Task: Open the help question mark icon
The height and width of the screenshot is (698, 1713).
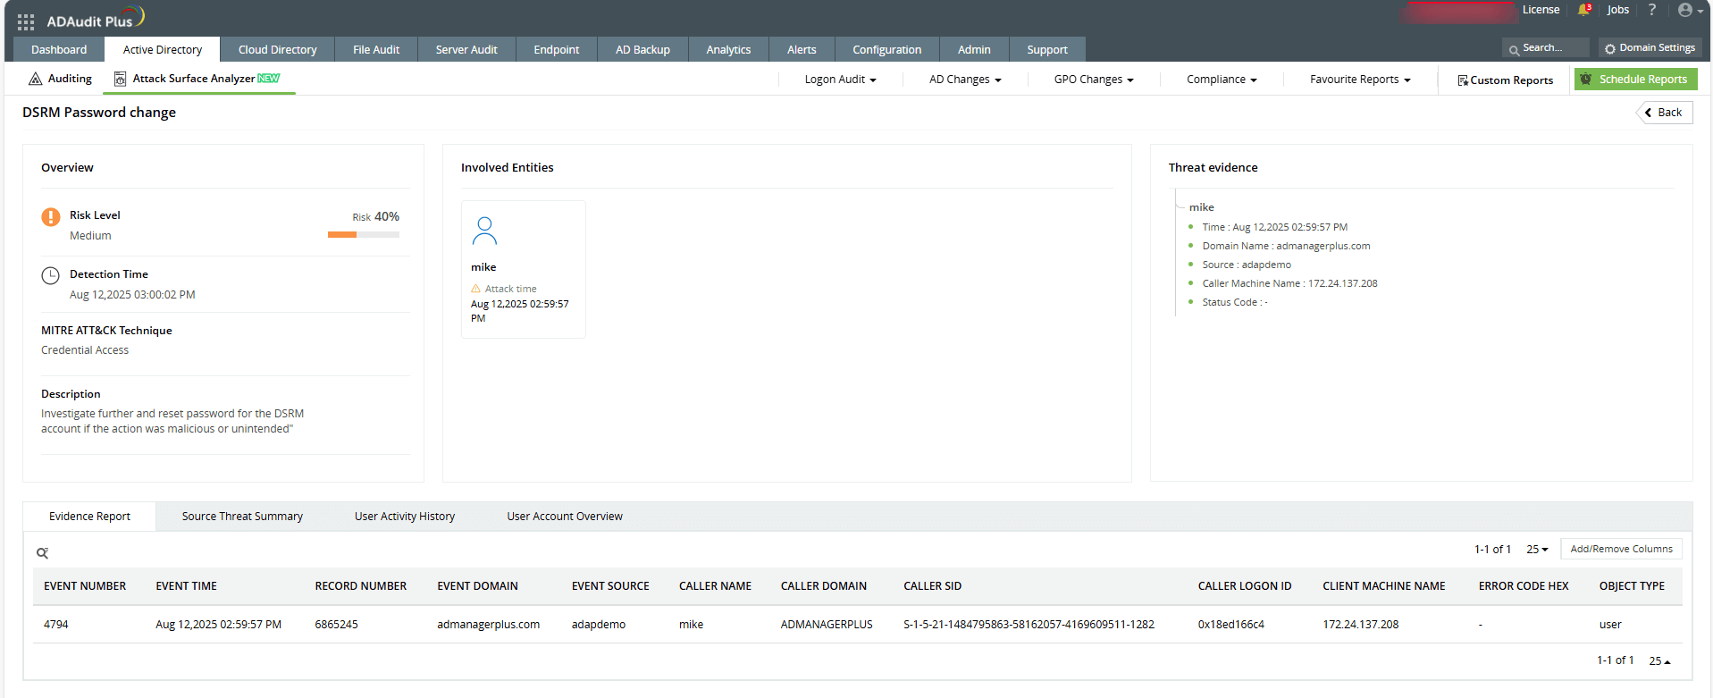Action: click(x=1652, y=10)
